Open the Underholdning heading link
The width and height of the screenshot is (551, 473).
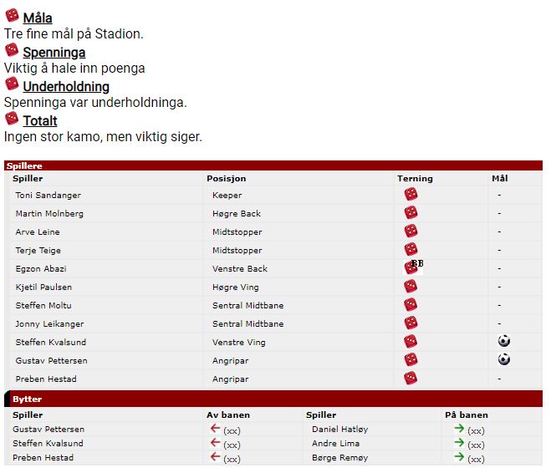coord(66,86)
